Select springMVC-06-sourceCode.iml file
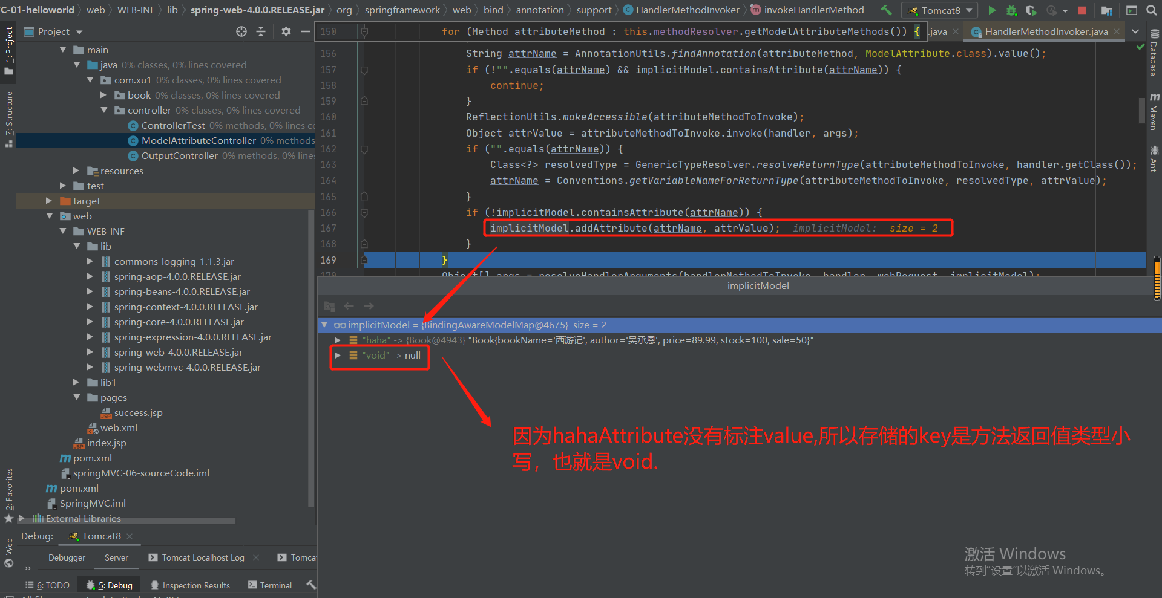Image resolution: width=1162 pixels, height=598 pixels. click(141, 473)
